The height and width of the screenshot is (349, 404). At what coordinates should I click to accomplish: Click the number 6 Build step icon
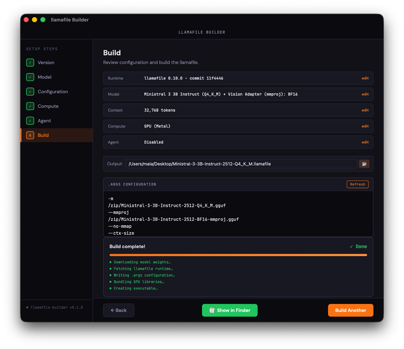[x=30, y=135]
